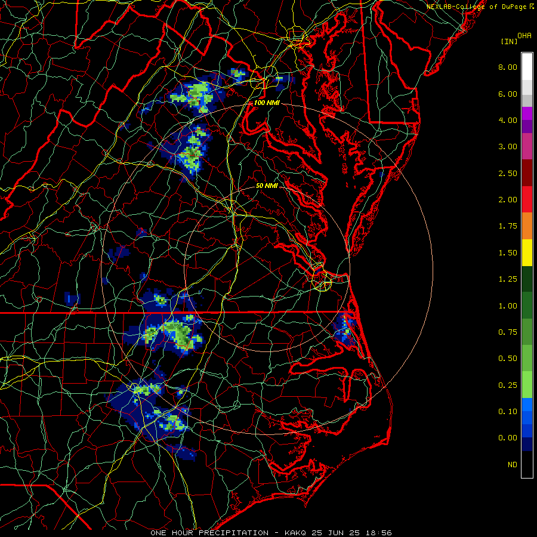Image resolution: width=537 pixels, height=537 pixels.
Task: Click the 0.00 inch legend label
Action: (x=508, y=438)
